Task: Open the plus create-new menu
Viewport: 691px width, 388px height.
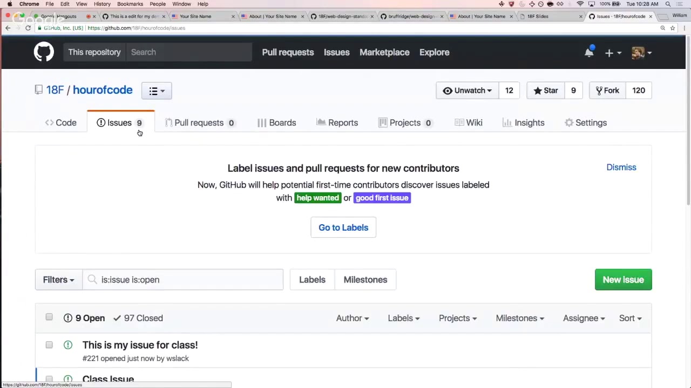Action: click(x=613, y=53)
